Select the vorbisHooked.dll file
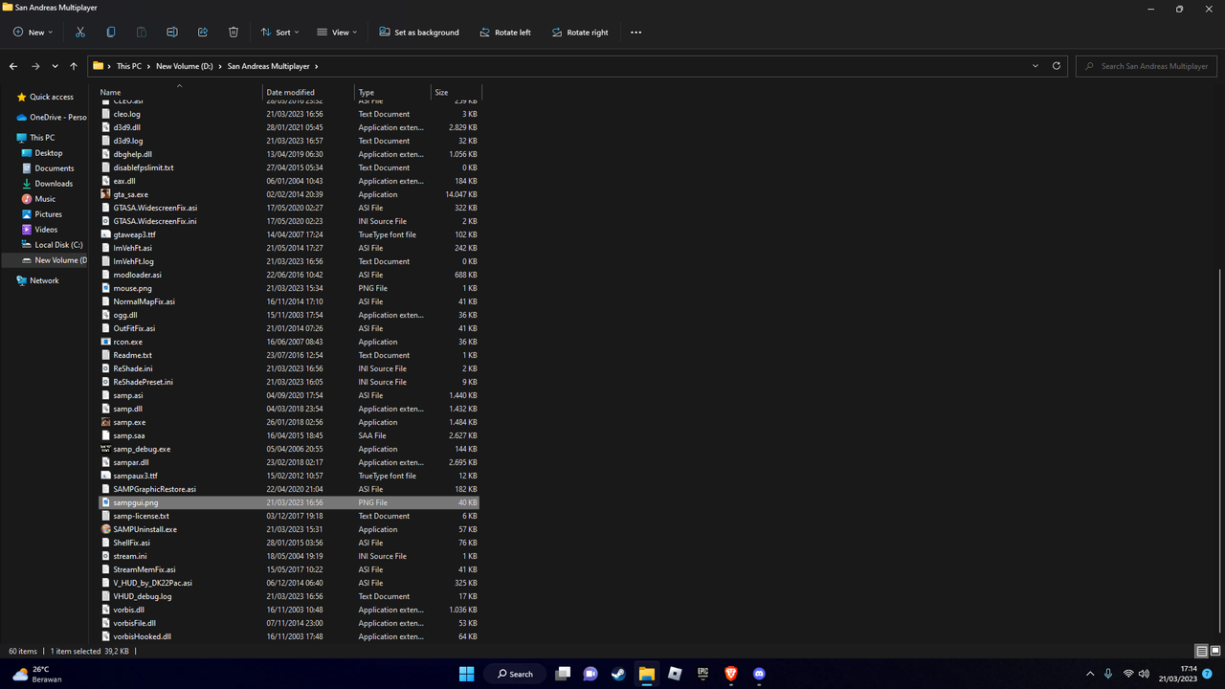This screenshot has height=689, width=1225. pos(289,636)
